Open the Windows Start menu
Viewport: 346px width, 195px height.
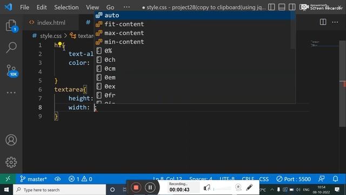click(6, 190)
